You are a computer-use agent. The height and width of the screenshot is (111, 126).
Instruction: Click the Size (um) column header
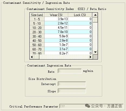tap(37, 15)
